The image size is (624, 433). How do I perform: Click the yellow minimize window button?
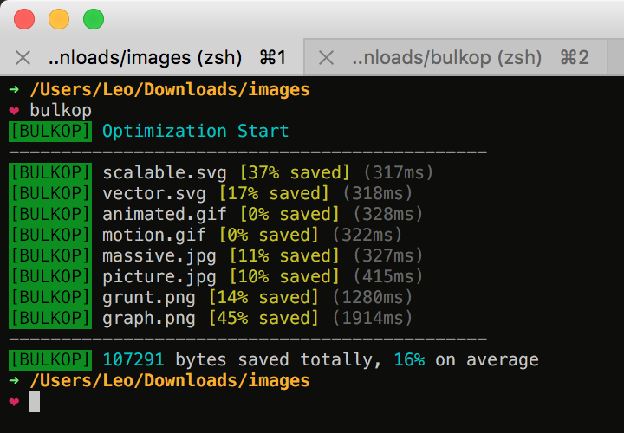pyautogui.click(x=59, y=19)
